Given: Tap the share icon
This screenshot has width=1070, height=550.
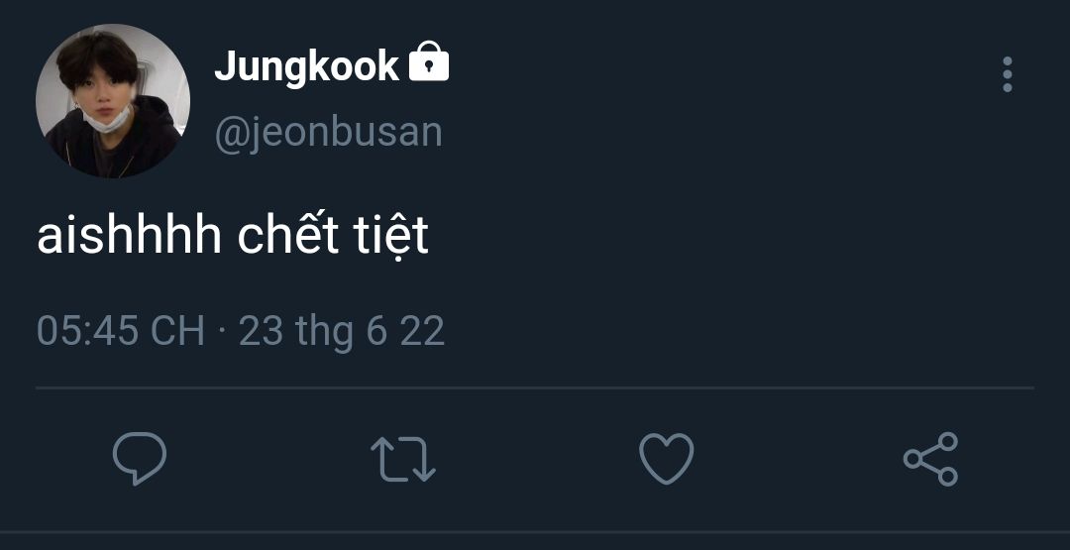Looking at the screenshot, I should (930, 460).
